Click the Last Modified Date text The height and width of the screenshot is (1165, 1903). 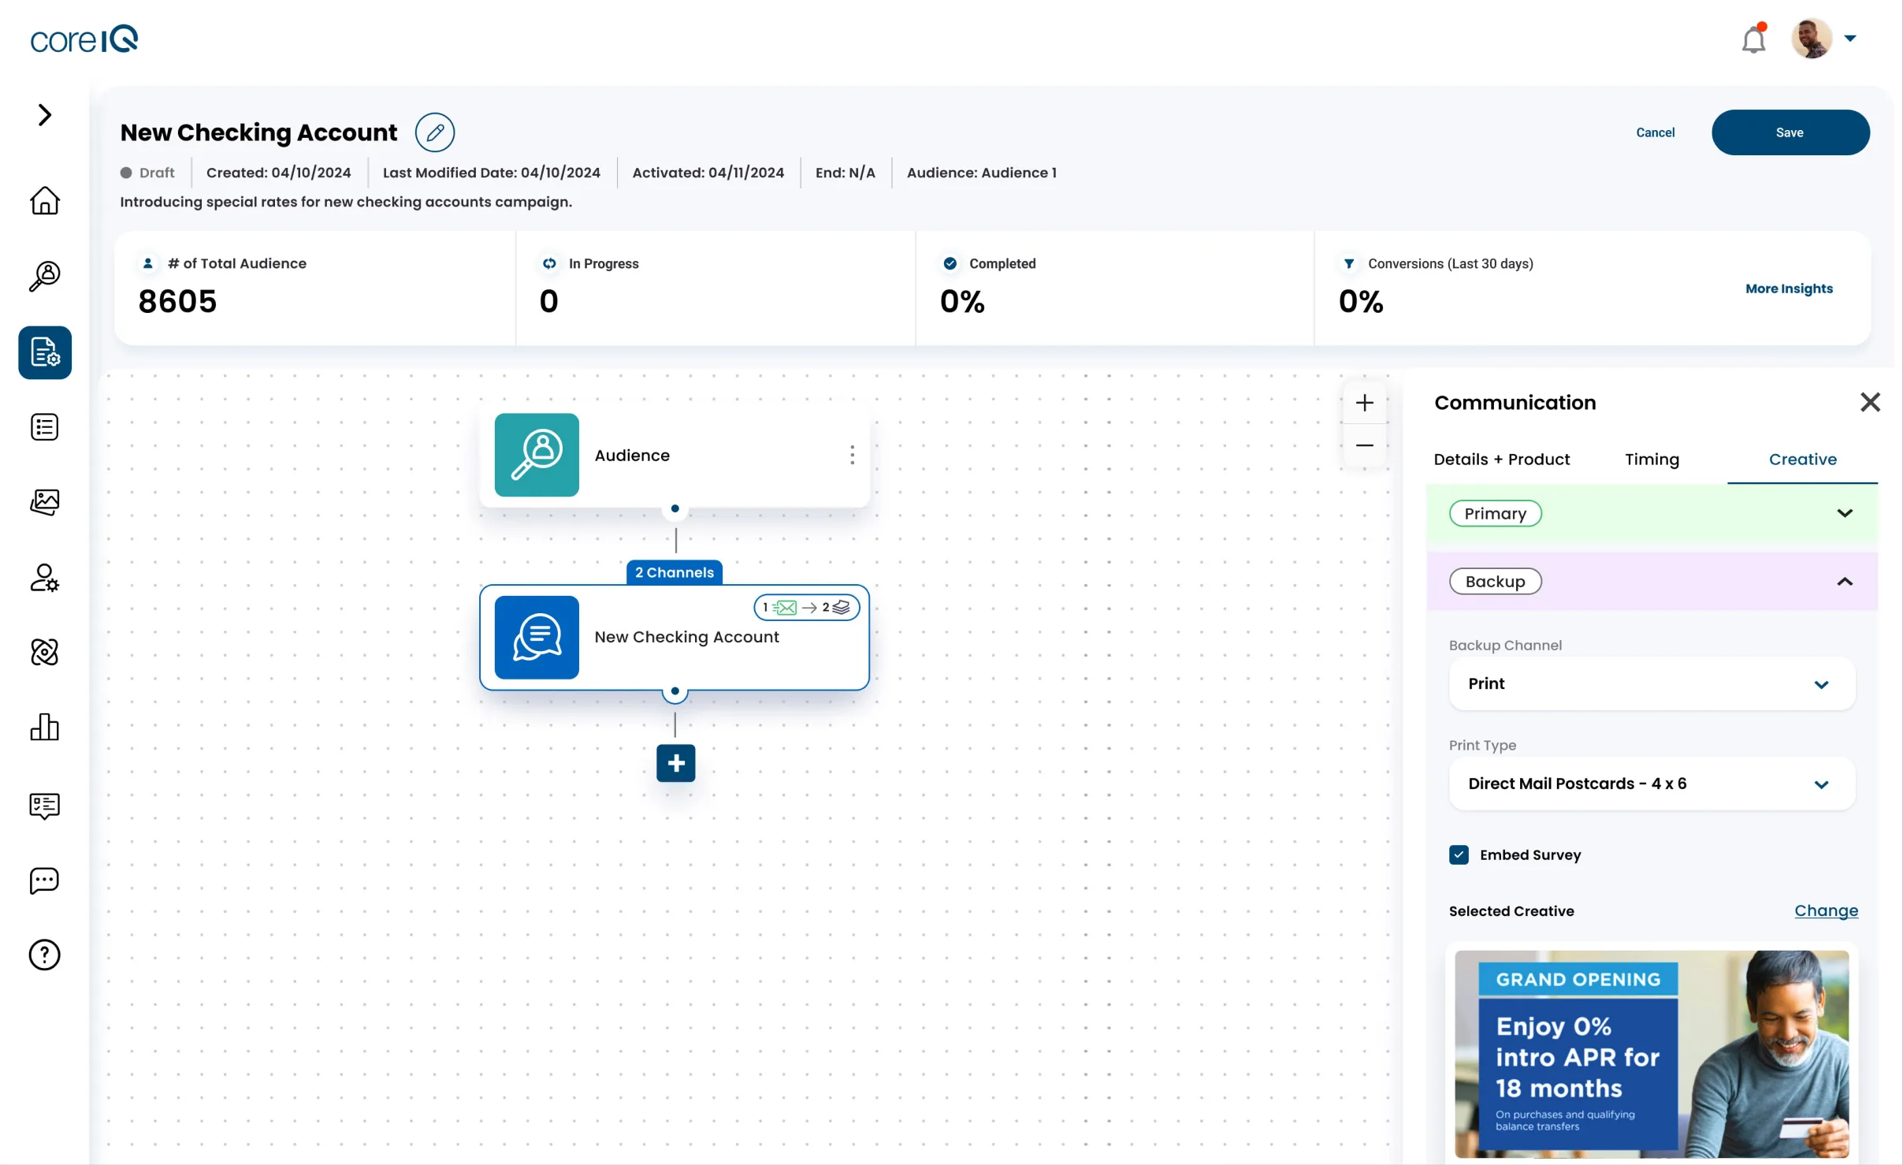(x=491, y=173)
